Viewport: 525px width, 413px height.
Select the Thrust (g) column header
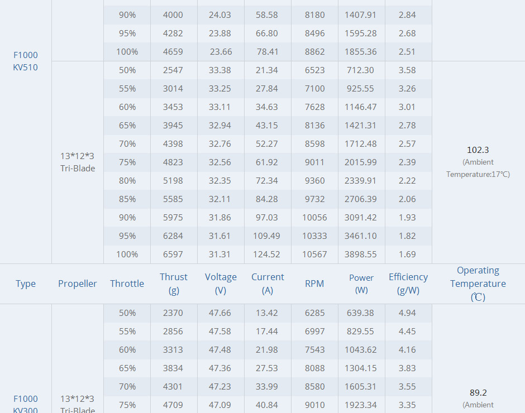point(173,284)
